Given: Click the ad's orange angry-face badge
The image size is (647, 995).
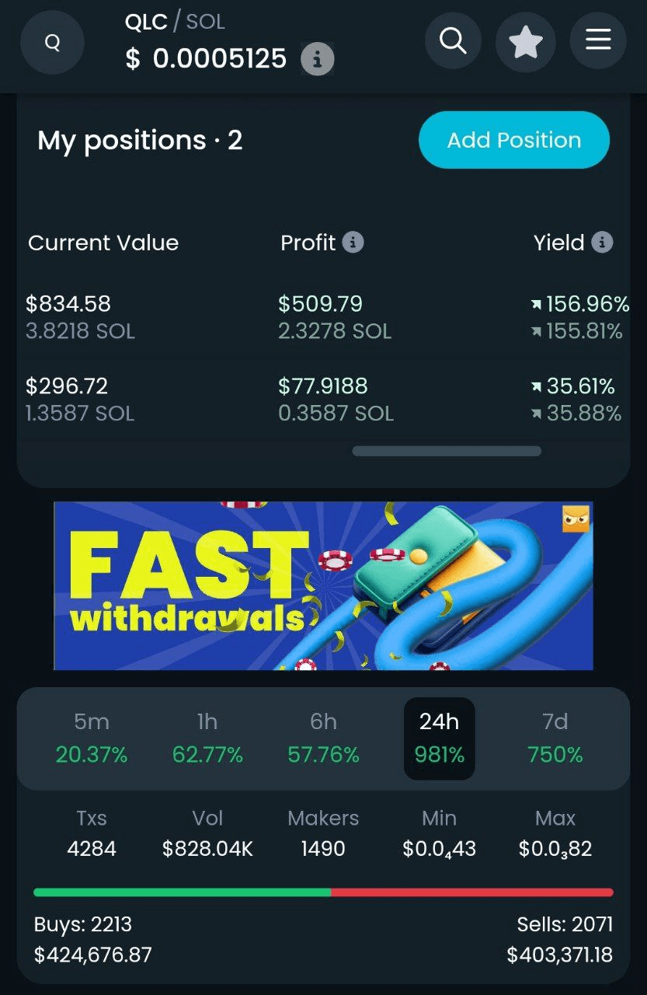Looking at the screenshot, I should [576, 518].
